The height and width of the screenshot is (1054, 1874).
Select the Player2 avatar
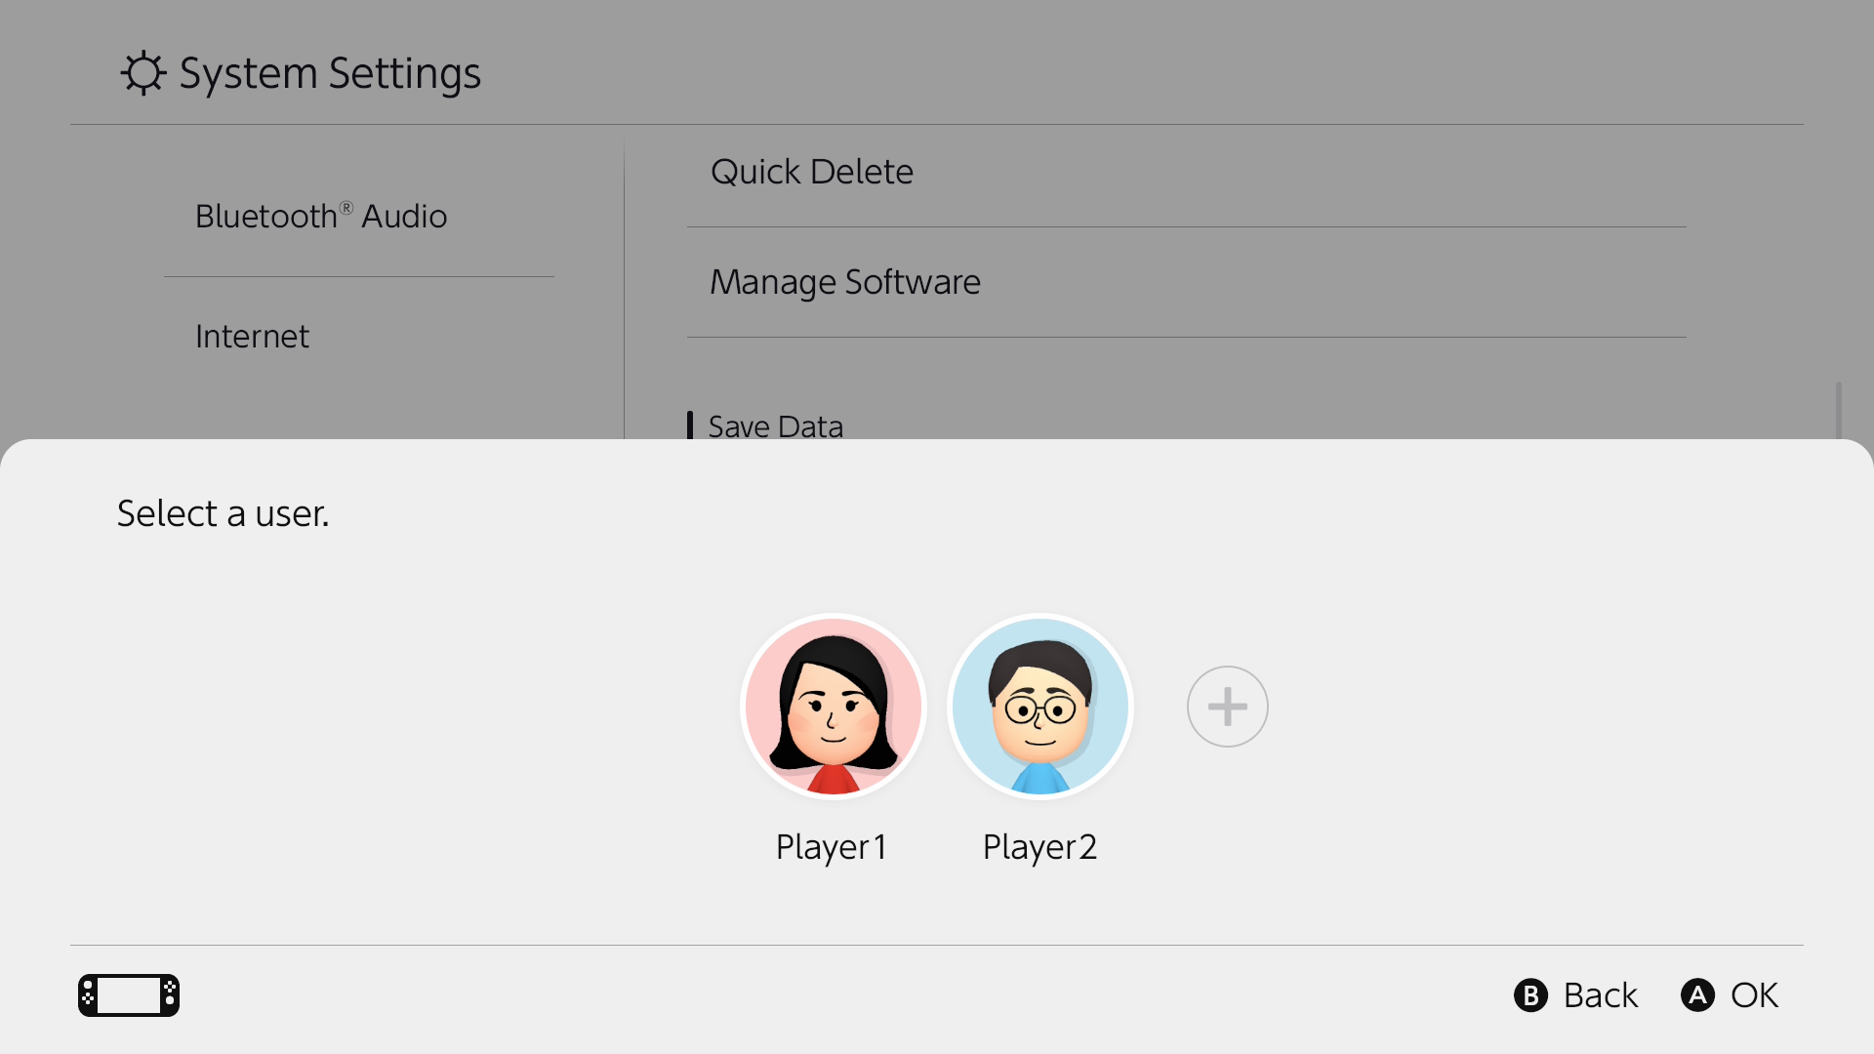click(x=1039, y=706)
